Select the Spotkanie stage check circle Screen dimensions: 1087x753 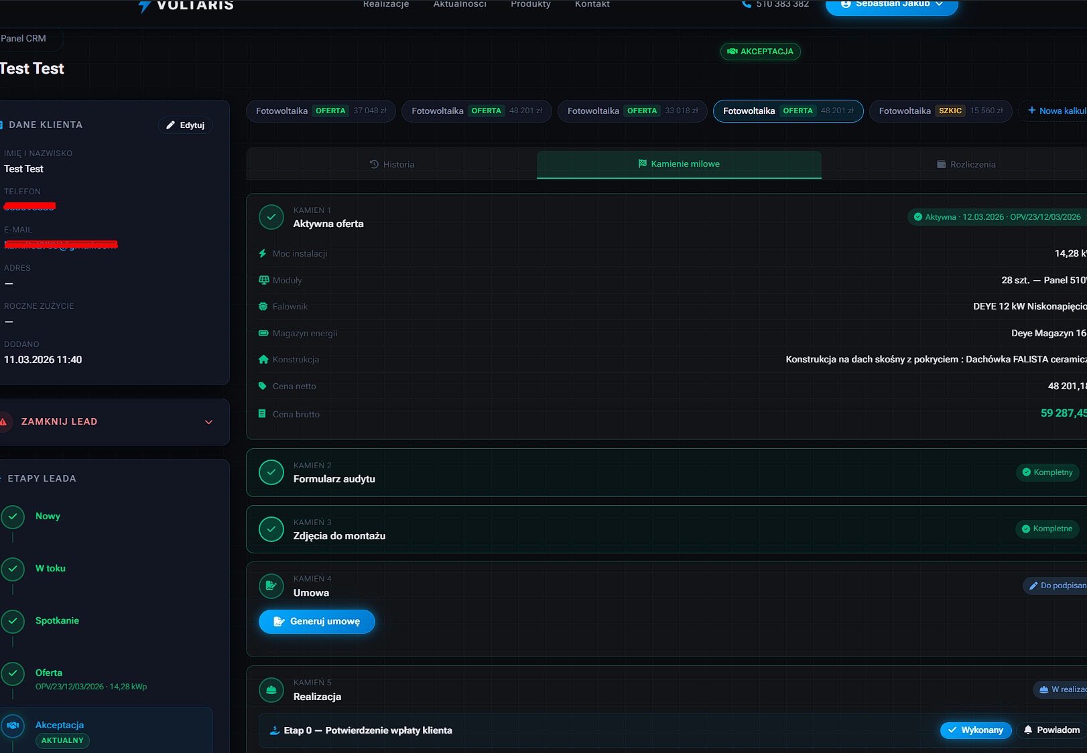(x=13, y=621)
